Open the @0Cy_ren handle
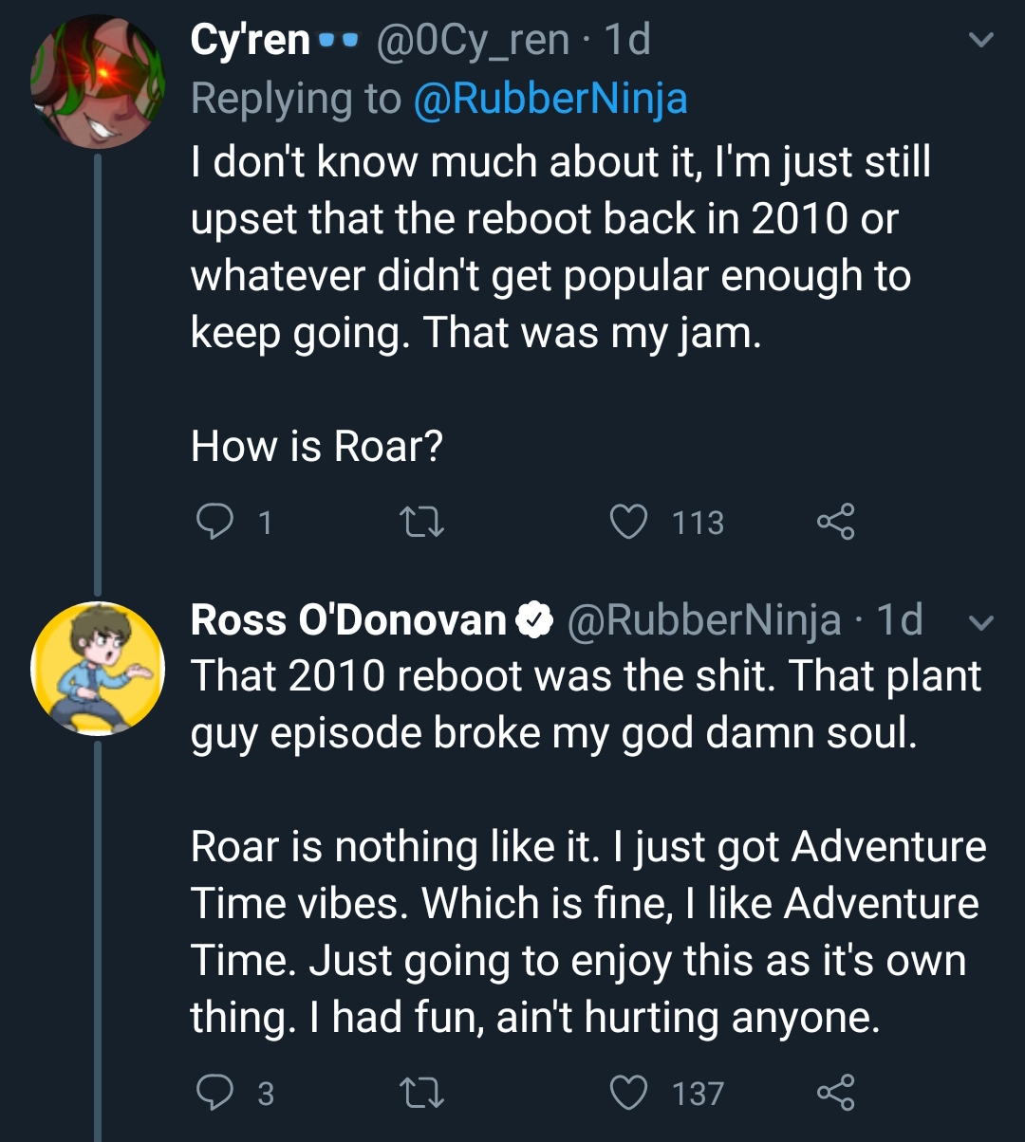 point(475,40)
